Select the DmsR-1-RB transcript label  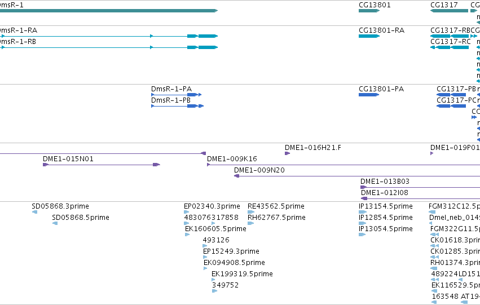[17, 42]
